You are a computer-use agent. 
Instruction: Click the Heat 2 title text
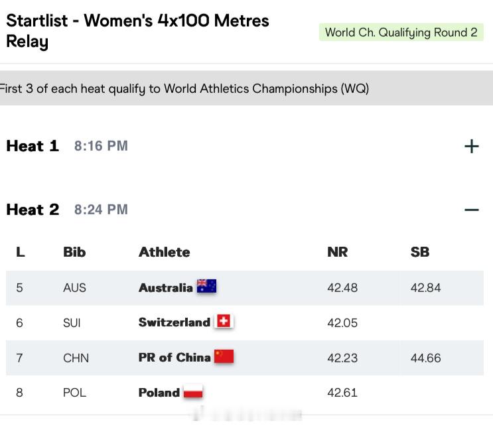coord(33,210)
